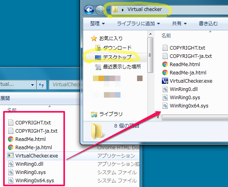Click the VirtualChecker.exe application icon, front window
The image size is (228, 187).
coord(165,81)
